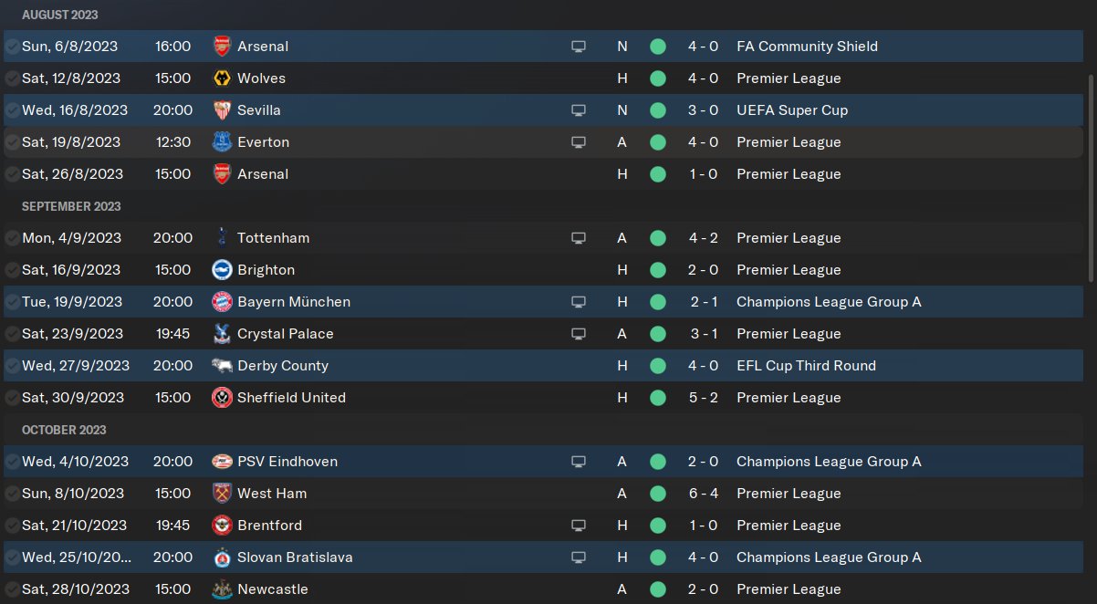Toggle the checkmark on Brighton 16/9/2023 row

[12, 270]
